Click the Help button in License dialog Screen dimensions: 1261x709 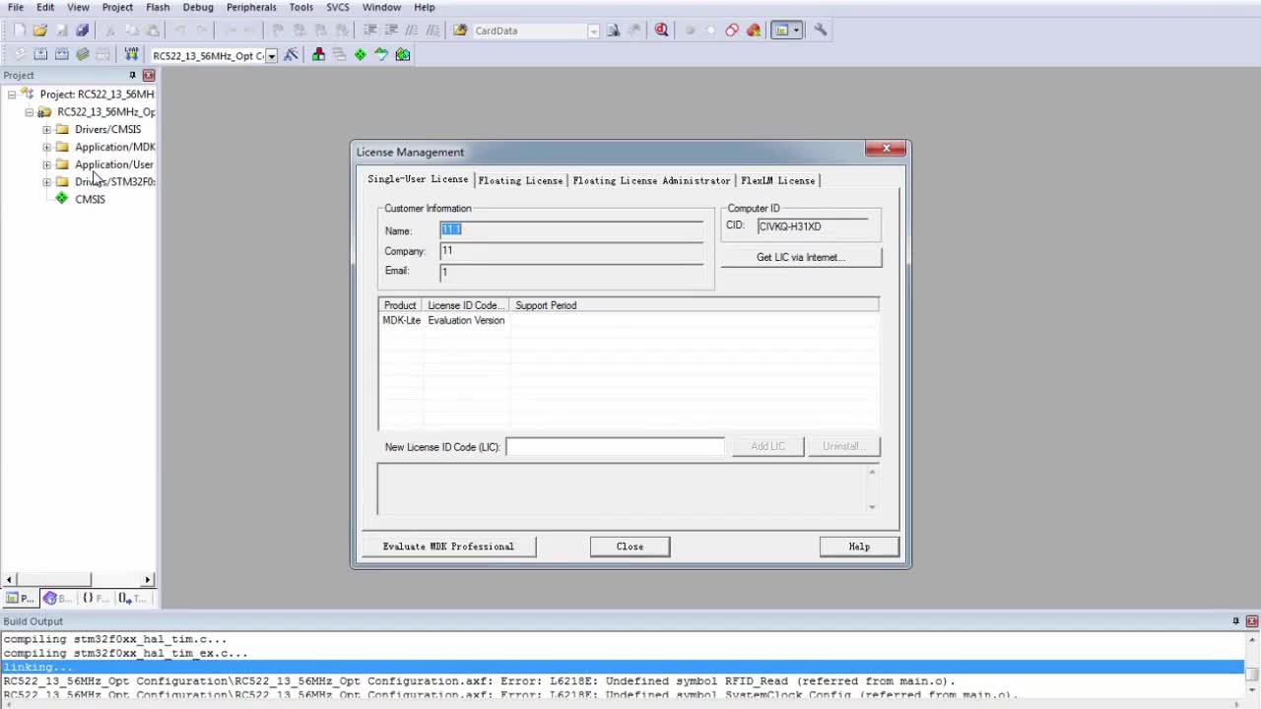click(859, 547)
